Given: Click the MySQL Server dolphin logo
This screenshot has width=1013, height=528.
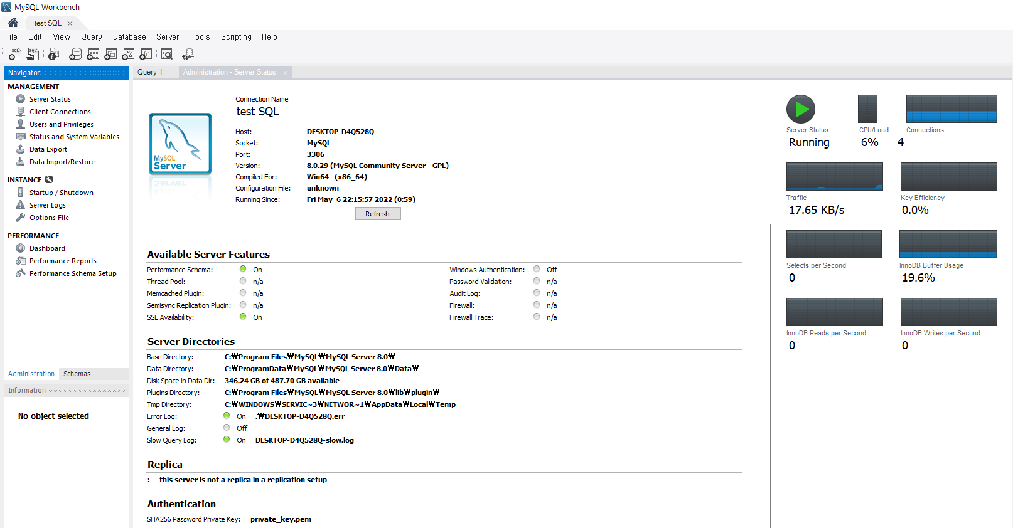Looking at the screenshot, I should [180, 144].
